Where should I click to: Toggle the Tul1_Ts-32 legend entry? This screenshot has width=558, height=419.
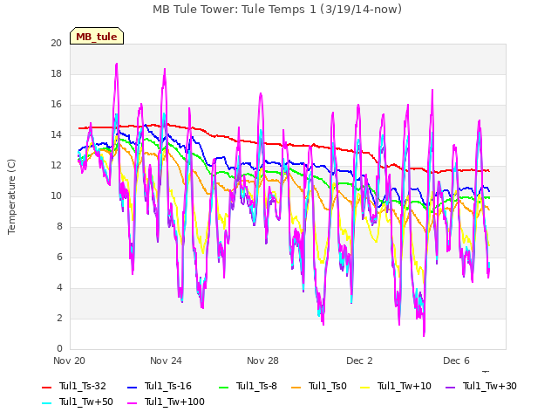[x=74, y=386]
